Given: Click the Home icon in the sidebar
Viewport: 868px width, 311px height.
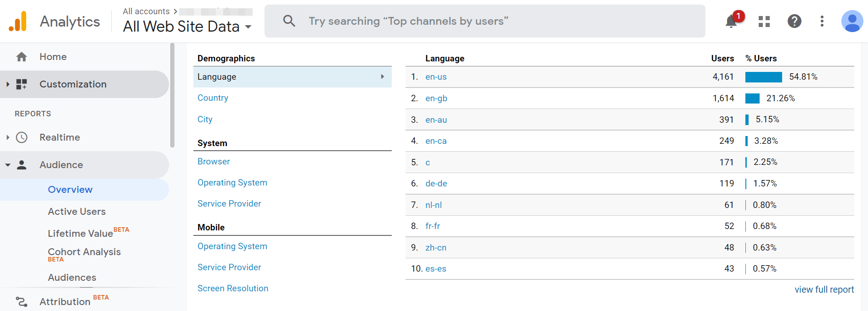Looking at the screenshot, I should tap(22, 57).
